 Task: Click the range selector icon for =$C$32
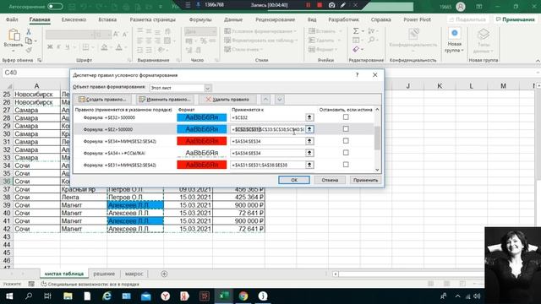(x=309, y=117)
